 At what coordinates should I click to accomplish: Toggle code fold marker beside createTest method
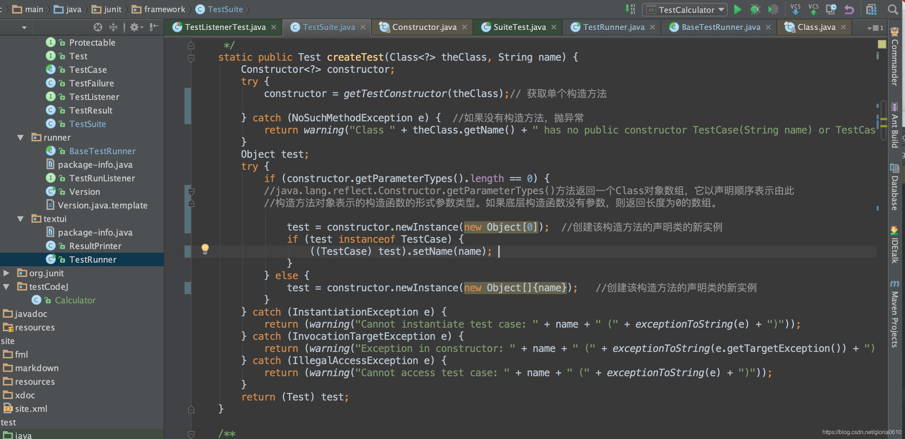pyautogui.click(x=191, y=58)
